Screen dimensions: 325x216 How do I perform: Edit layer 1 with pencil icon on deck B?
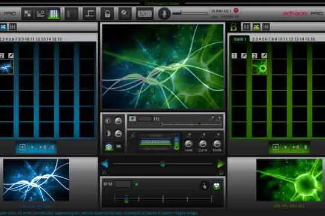(x=244, y=55)
